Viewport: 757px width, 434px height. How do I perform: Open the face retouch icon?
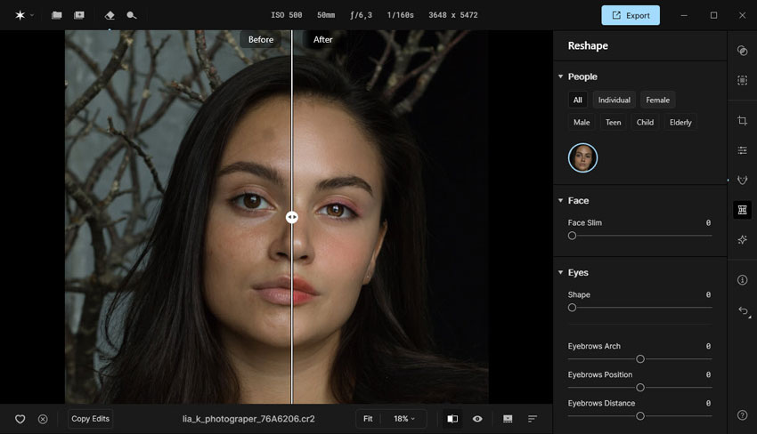click(742, 181)
